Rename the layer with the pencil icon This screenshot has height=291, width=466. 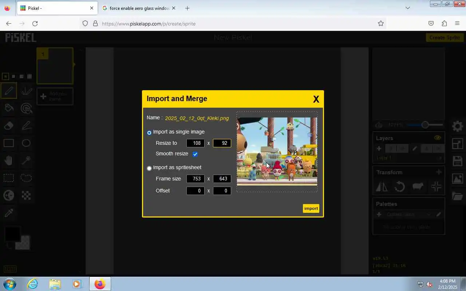(415, 148)
